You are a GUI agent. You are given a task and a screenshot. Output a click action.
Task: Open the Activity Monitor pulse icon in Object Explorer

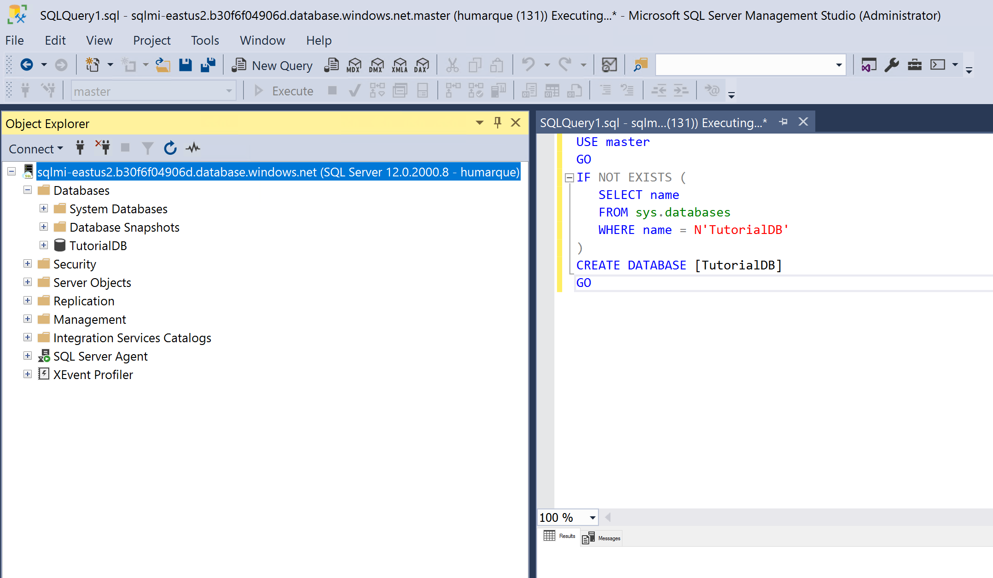tap(193, 148)
